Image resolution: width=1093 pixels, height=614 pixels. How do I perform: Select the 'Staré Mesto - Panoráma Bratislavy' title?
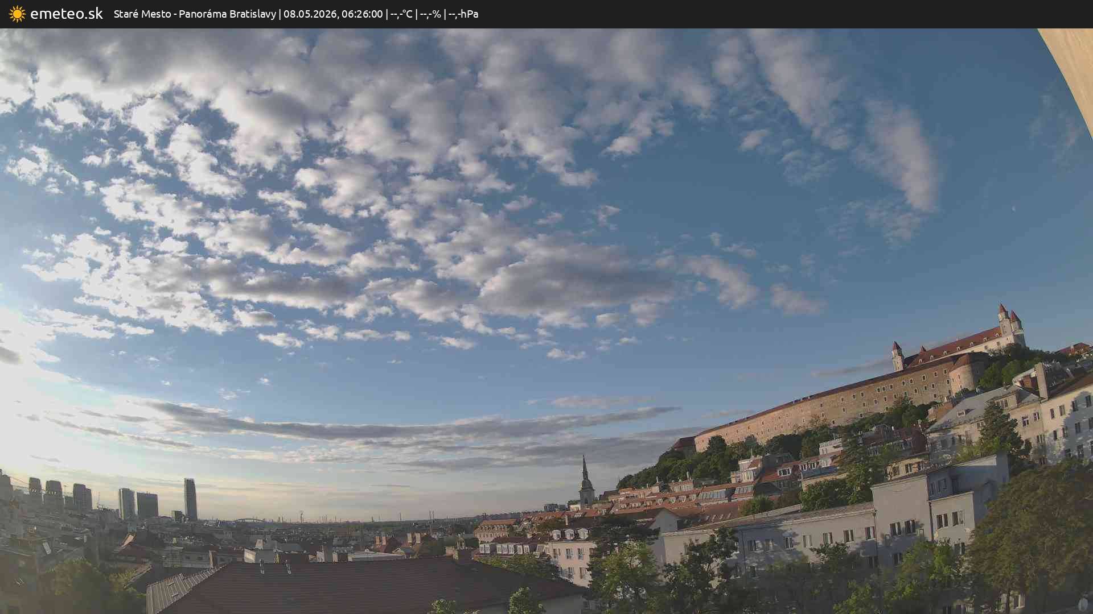coord(195,14)
